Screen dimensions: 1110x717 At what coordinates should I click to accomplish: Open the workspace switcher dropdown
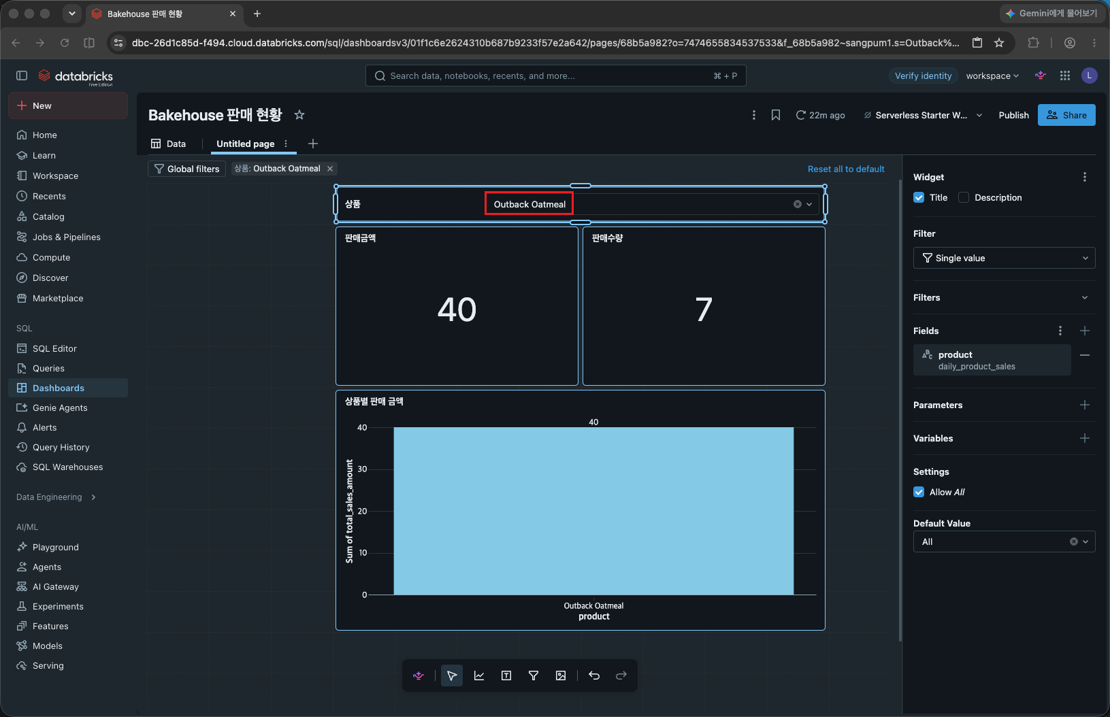[x=992, y=76]
